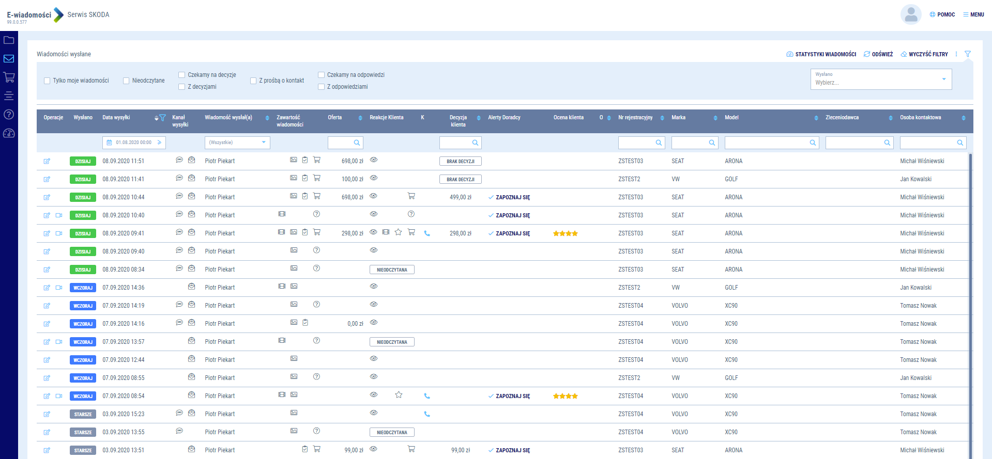
Task: Click 'WYCZYŚĆ FILTRY' to clear filters
Action: (x=924, y=54)
